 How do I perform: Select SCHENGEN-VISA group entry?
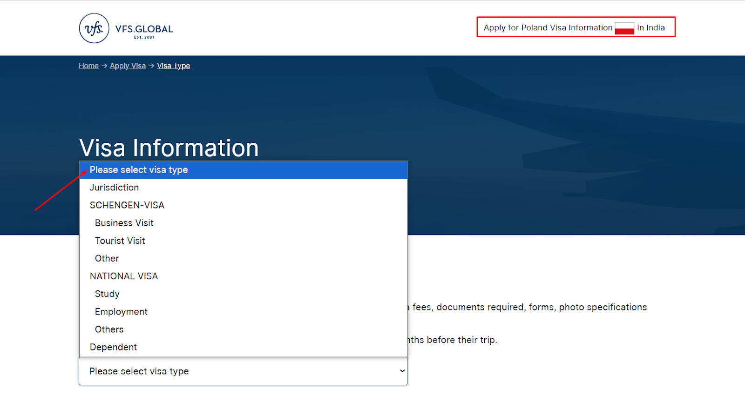point(244,205)
